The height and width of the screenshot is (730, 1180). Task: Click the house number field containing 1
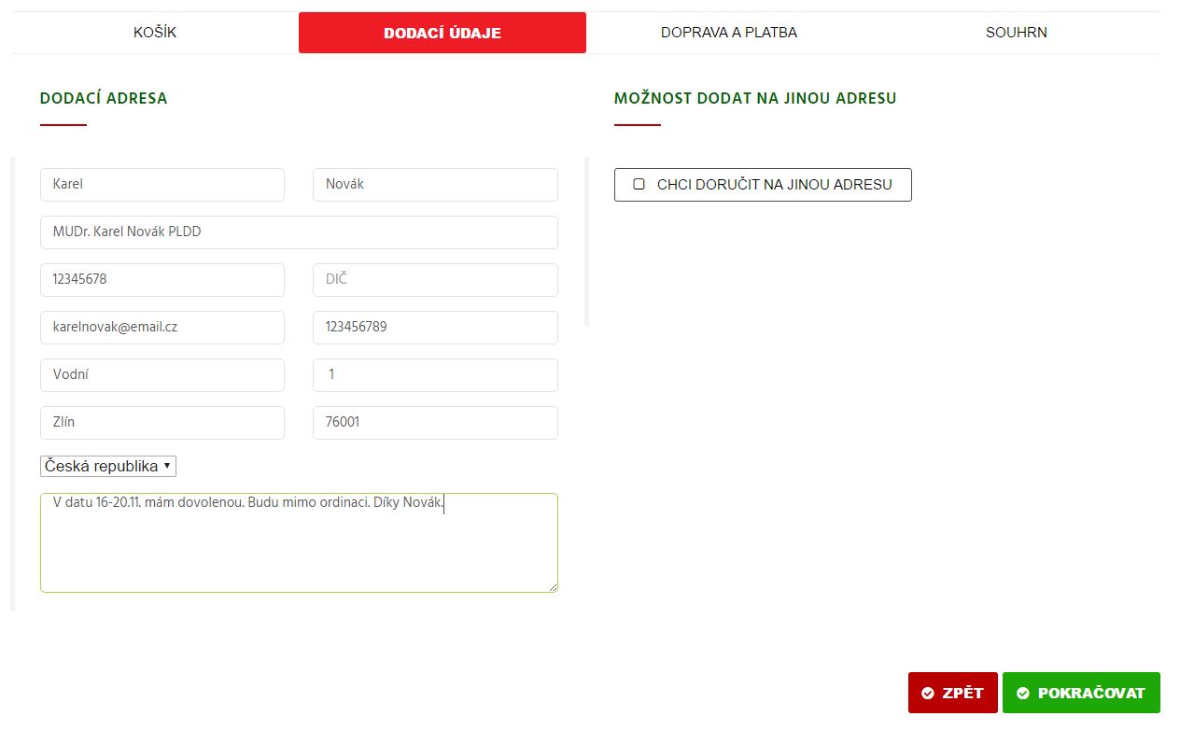click(435, 375)
